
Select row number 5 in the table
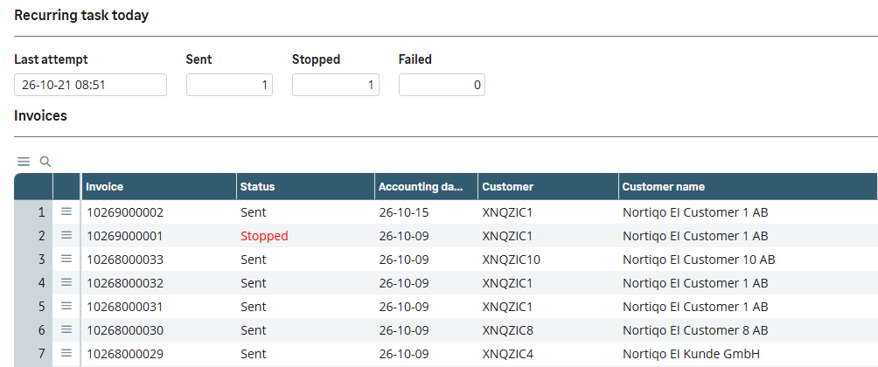coord(33,306)
